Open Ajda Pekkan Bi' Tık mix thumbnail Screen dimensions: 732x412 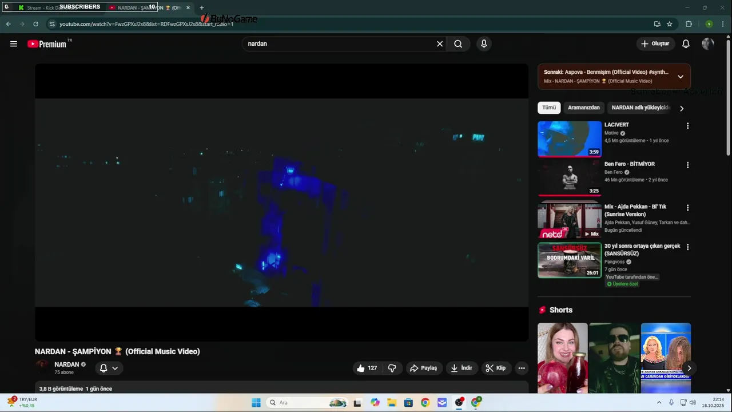(x=570, y=221)
